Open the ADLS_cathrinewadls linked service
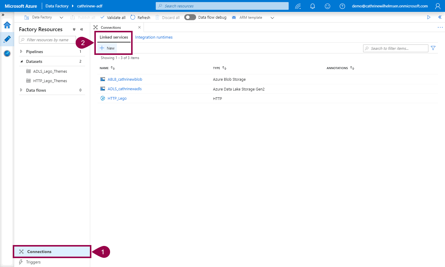 pos(125,89)
